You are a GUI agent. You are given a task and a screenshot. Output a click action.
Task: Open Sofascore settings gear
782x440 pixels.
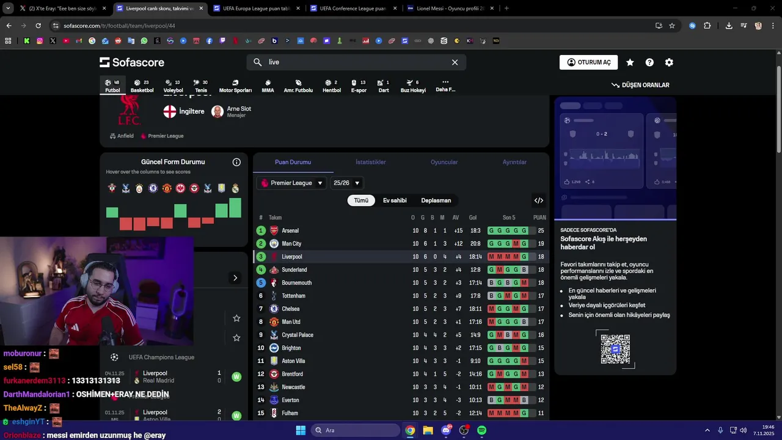coord(669,62)
